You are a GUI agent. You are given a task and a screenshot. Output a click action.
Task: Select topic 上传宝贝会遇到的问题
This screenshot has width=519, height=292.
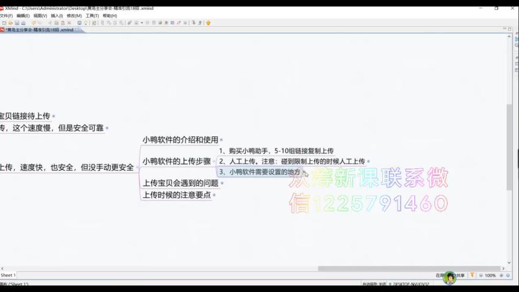point(181,183)
